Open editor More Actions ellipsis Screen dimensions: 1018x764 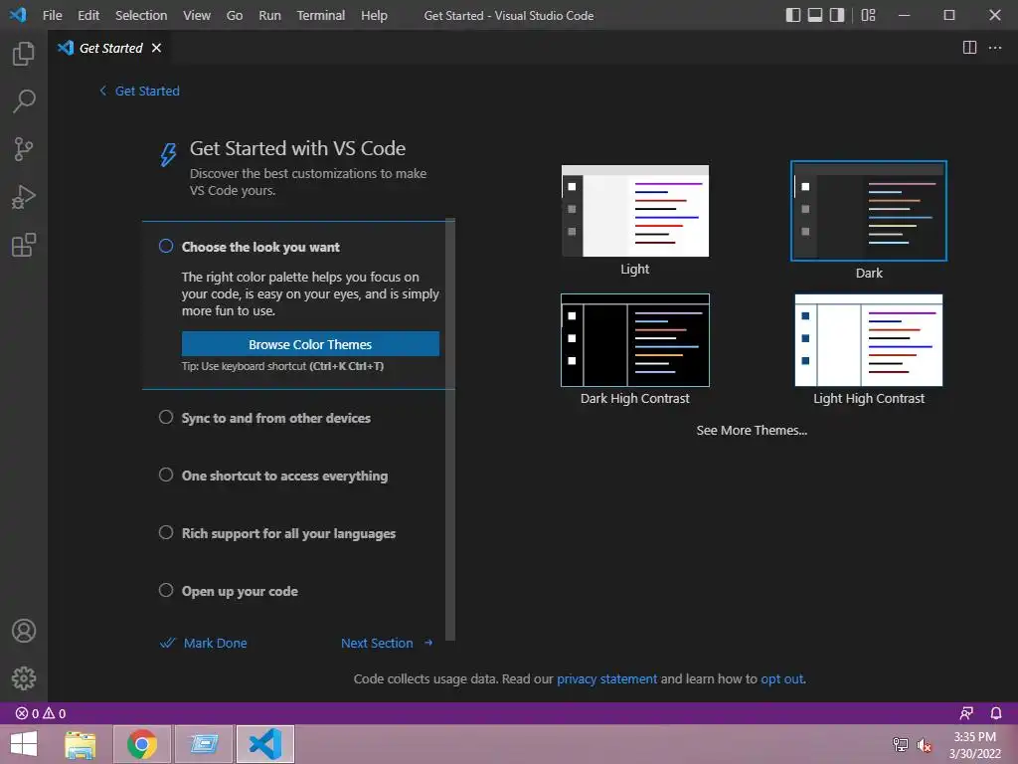pos(994,48)
